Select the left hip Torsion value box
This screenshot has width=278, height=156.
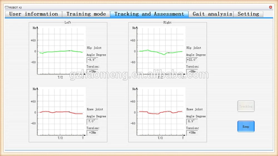(92, 72)
